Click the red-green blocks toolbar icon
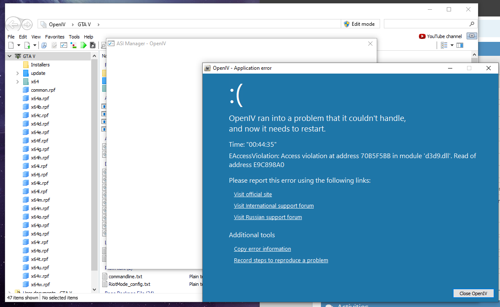The image size is (500, 307). (x=73, y=45)
